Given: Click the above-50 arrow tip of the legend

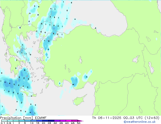Looking at the screenshot, I should click(x=80, y=121).
